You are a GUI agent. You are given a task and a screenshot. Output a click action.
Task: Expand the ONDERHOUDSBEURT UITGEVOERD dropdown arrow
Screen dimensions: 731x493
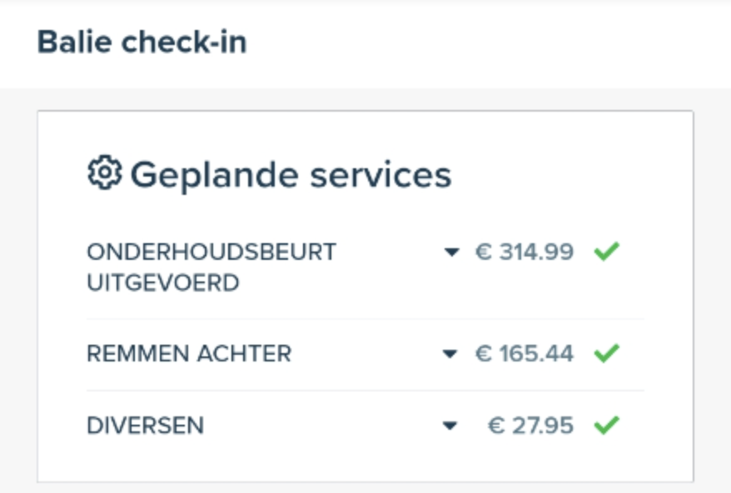point(452,252)
